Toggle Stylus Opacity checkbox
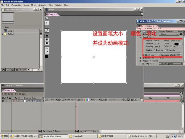This screenshot has height=139, width=185. coord(166,50)
